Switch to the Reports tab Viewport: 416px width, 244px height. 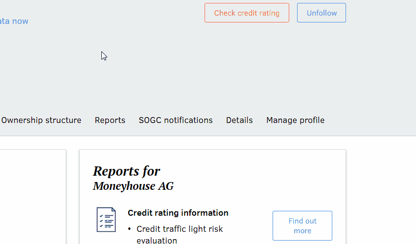tap(110, 120)
